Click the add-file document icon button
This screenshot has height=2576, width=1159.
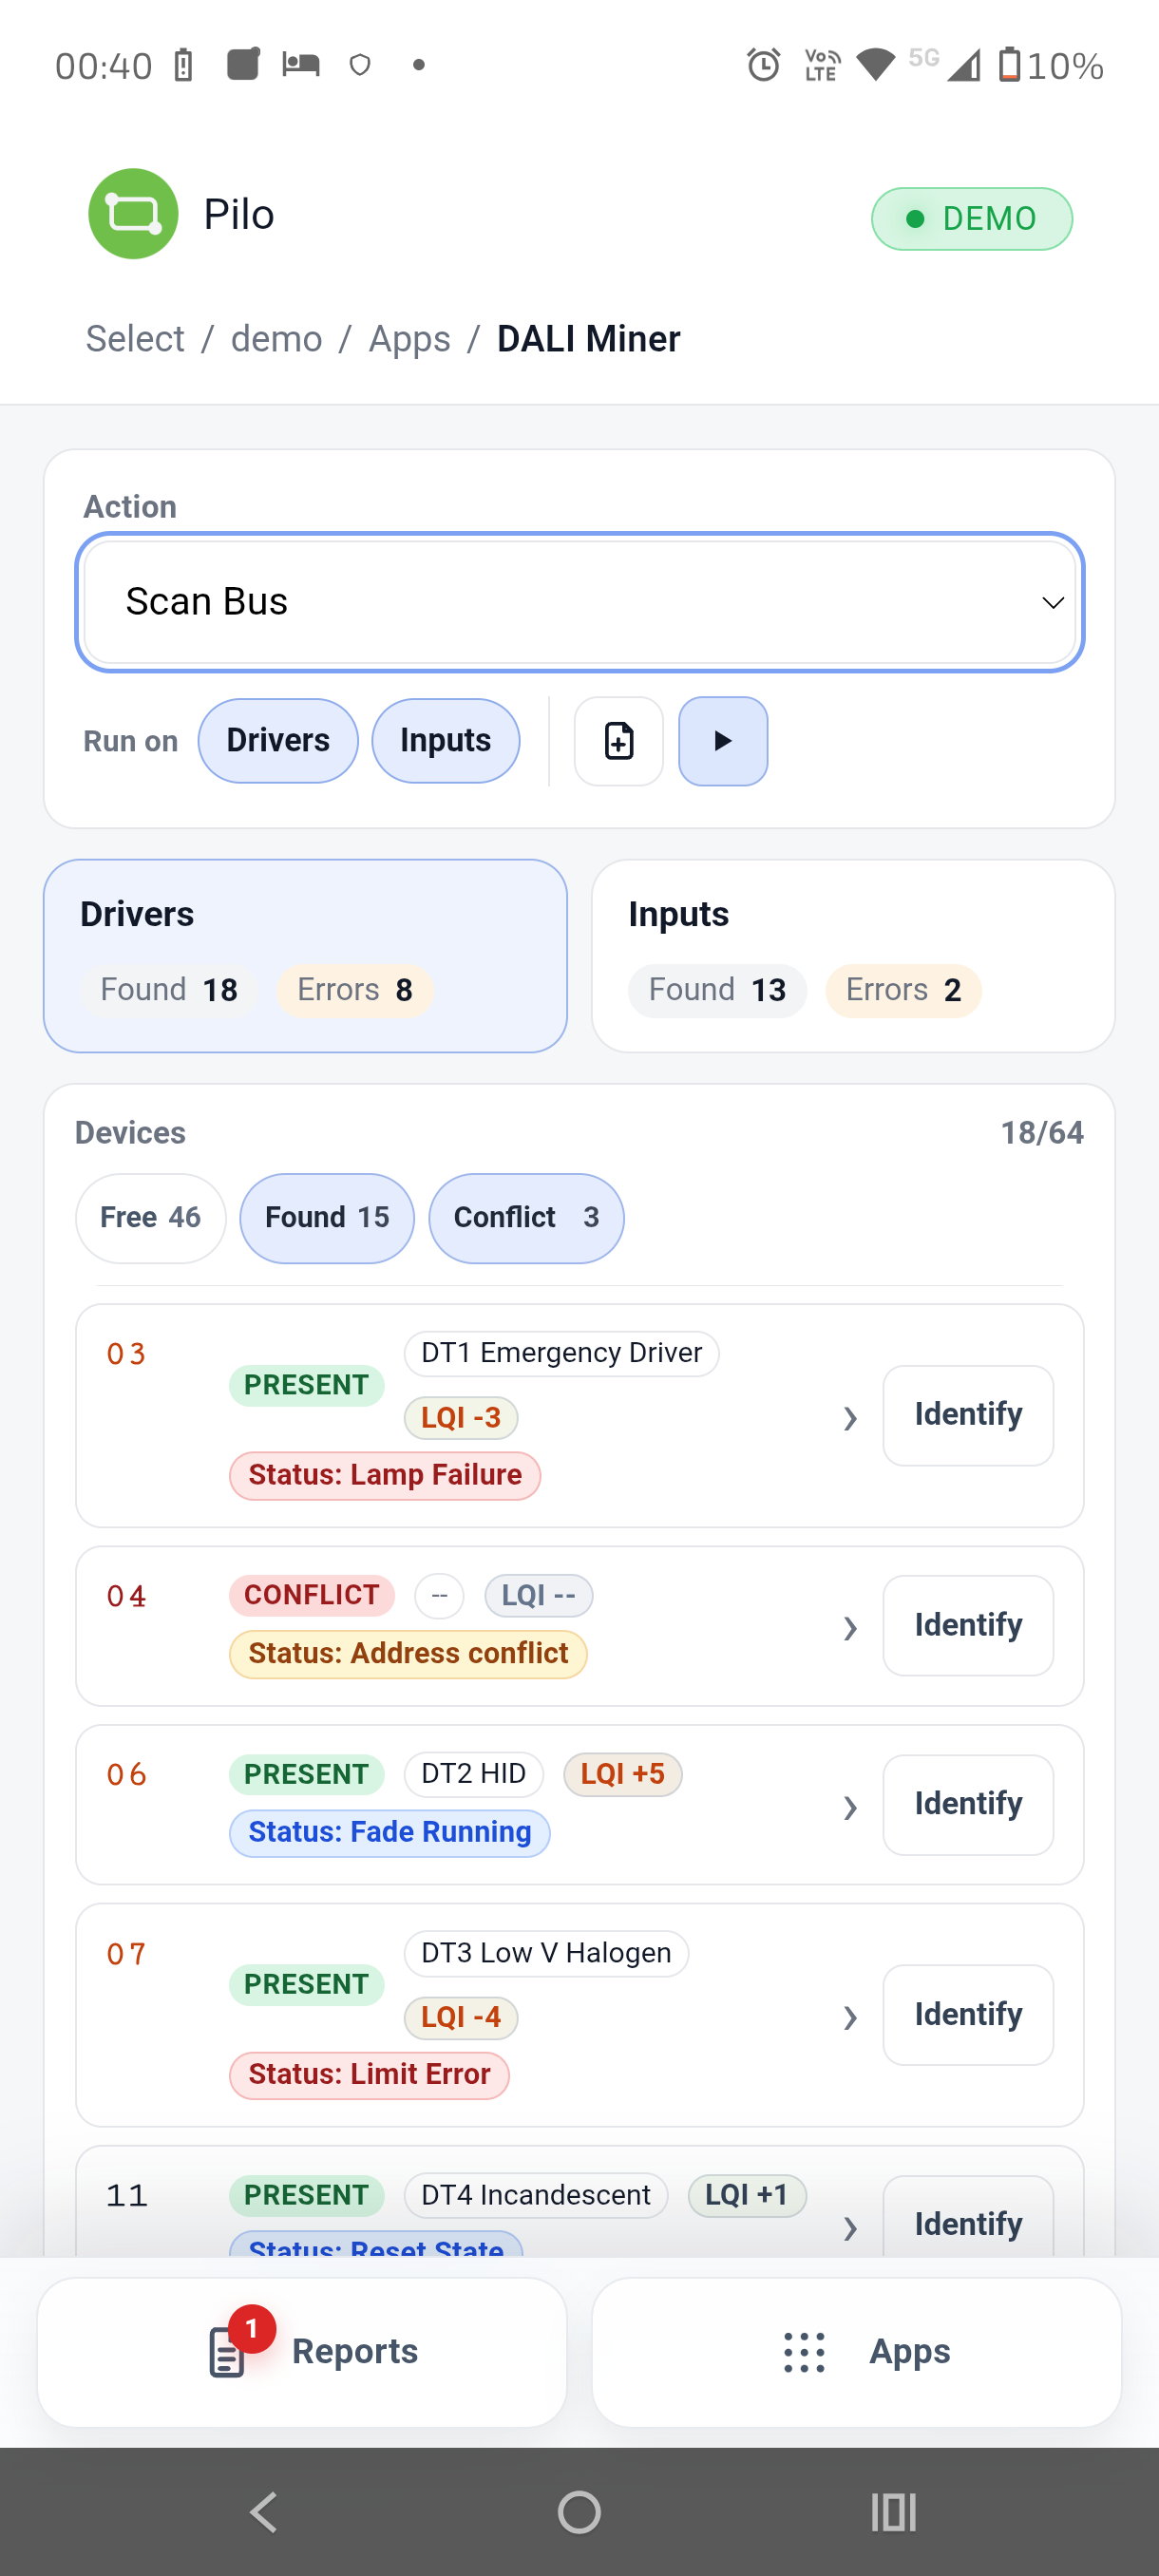coord(619,741)
